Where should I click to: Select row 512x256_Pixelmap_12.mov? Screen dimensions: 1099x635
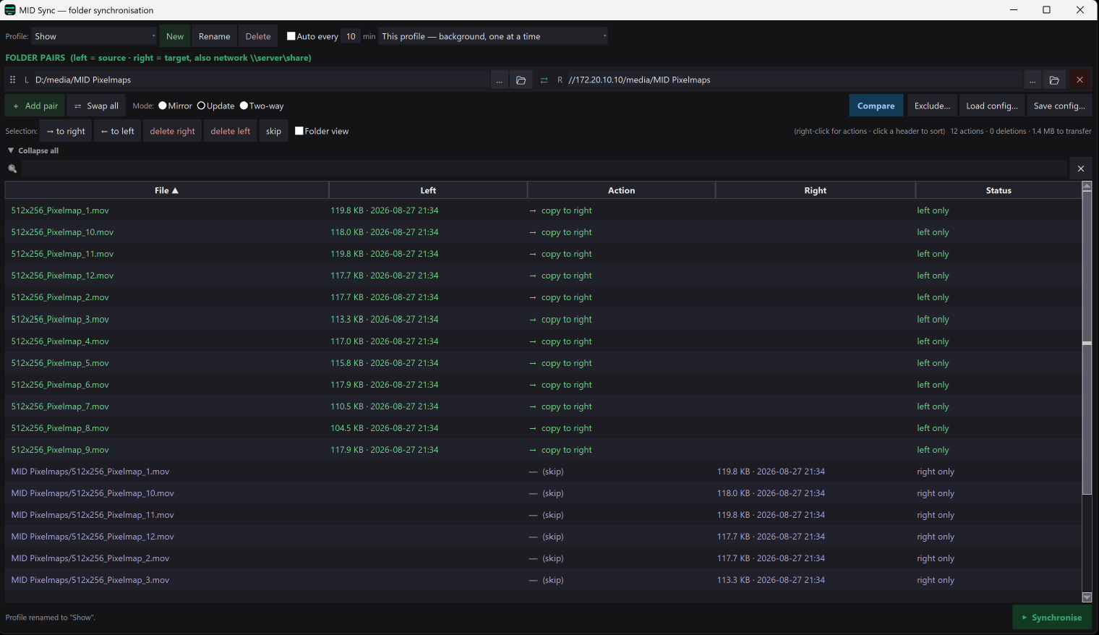pos(543,276)
